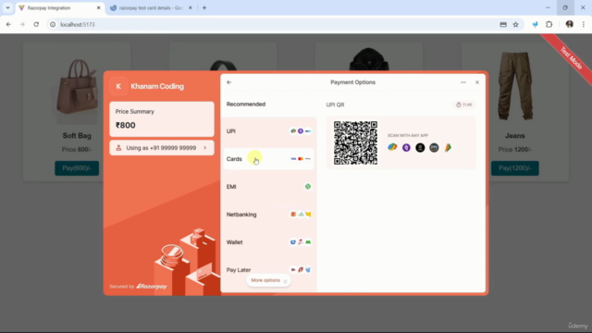The width and height of the screenshot is (592, 333).
Task: Click the wallet logos in Wallet row
Action: (301, 242)
